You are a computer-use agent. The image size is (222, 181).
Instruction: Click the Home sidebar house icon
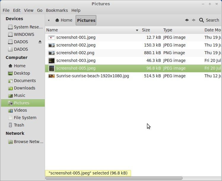tap(10, 66)
